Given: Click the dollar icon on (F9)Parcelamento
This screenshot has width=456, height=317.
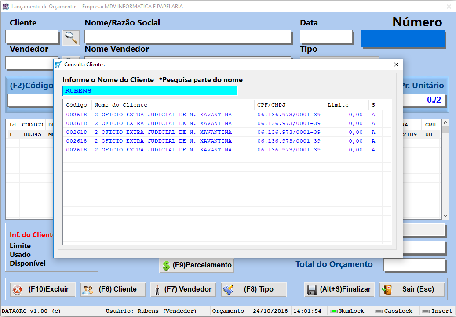Looking at the screenshot, I should tap(166, 265).
